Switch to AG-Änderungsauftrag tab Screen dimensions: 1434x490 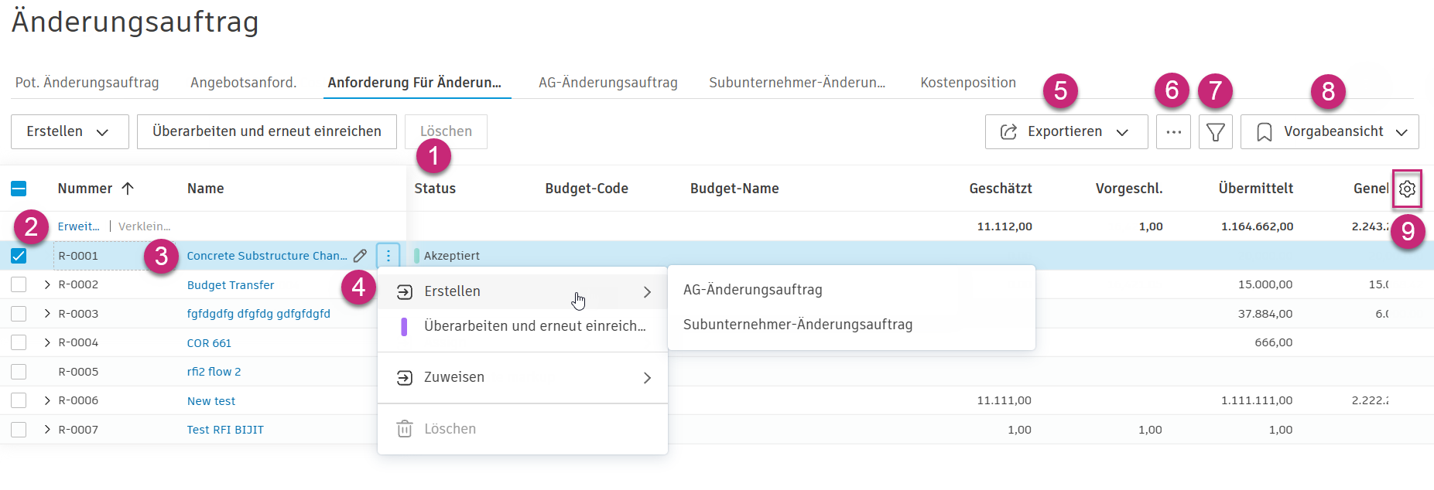pos(608,83)
